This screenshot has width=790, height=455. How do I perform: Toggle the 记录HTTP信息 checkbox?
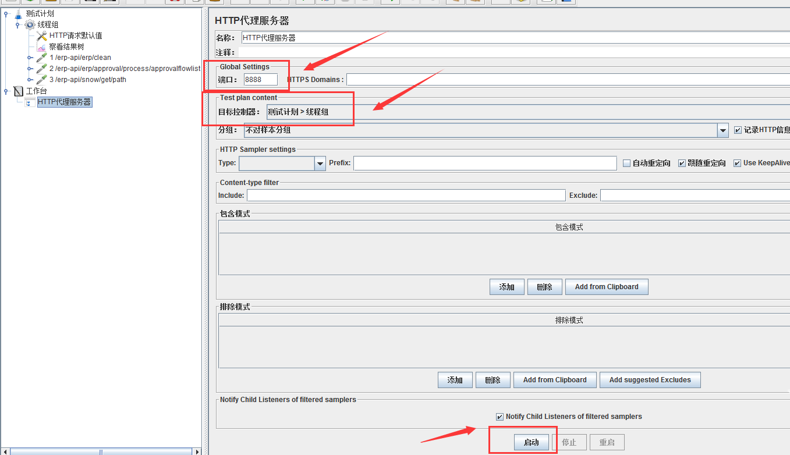(738, 130)
